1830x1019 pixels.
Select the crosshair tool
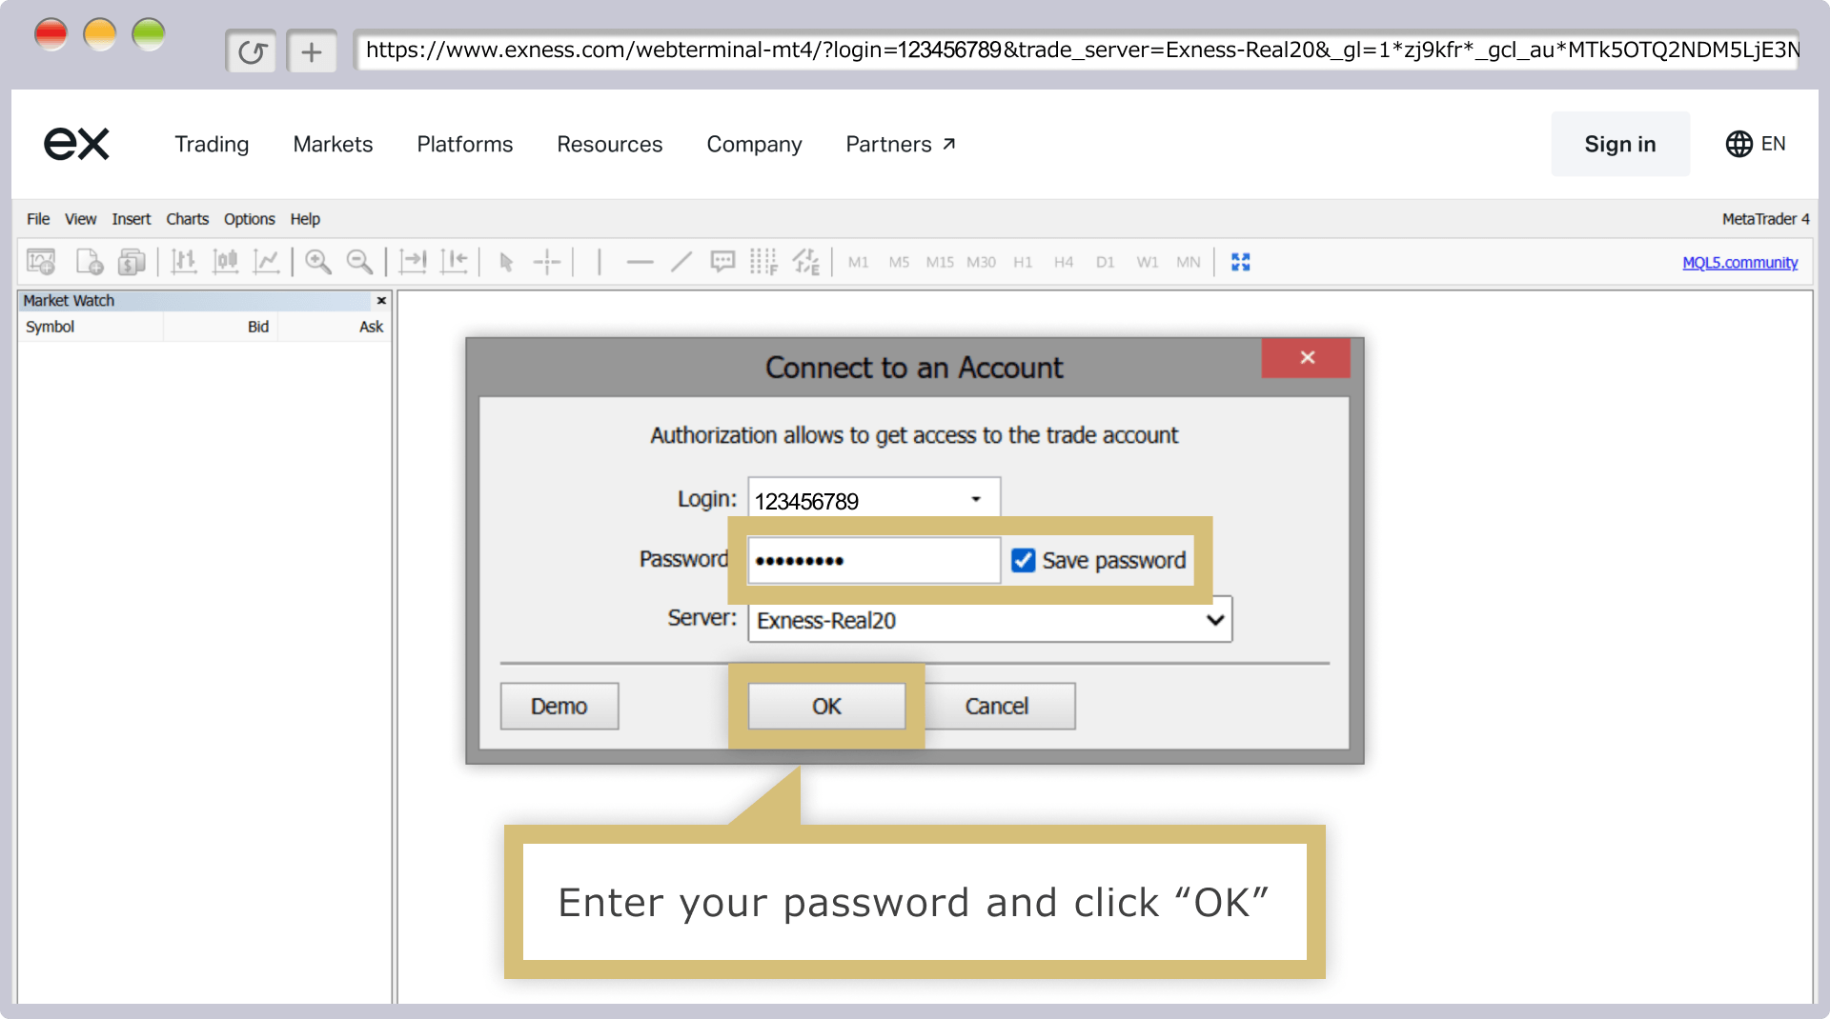pyautogui.click(x=547, y=262)
